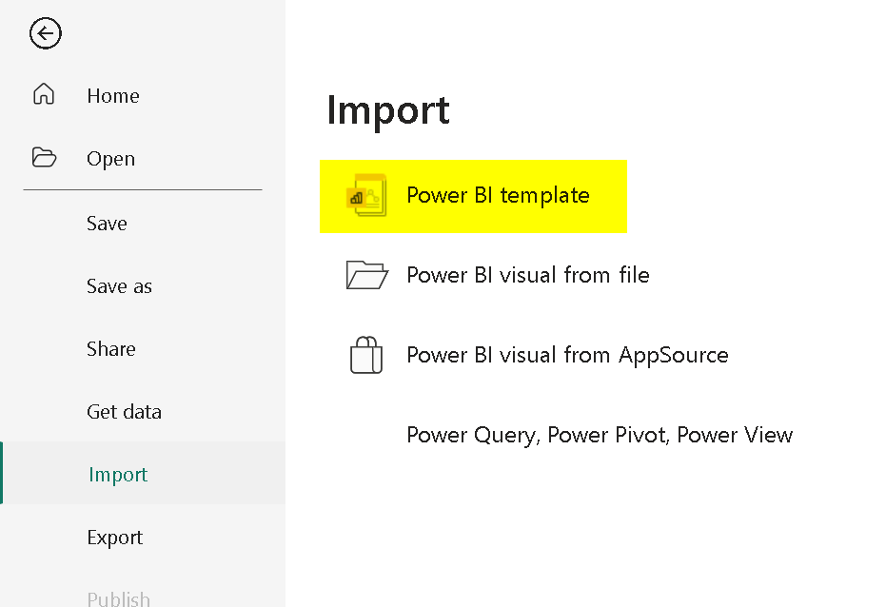Click Publish in the sidebar
This screenshot has height=607, width=886.
point(118,598)
